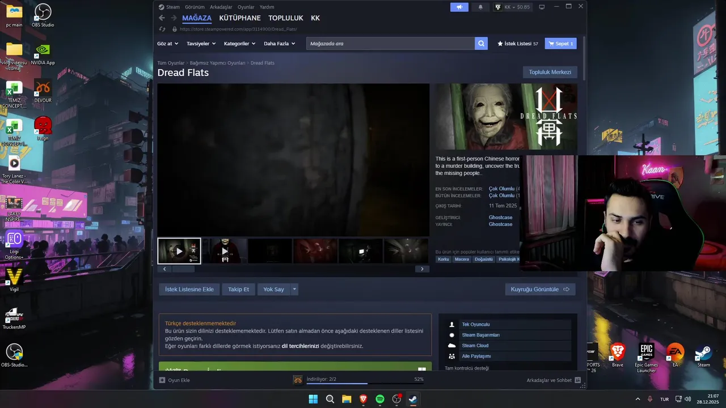Open the Oyunlar menu
This screenshot has height=408, width=726.
246,7
